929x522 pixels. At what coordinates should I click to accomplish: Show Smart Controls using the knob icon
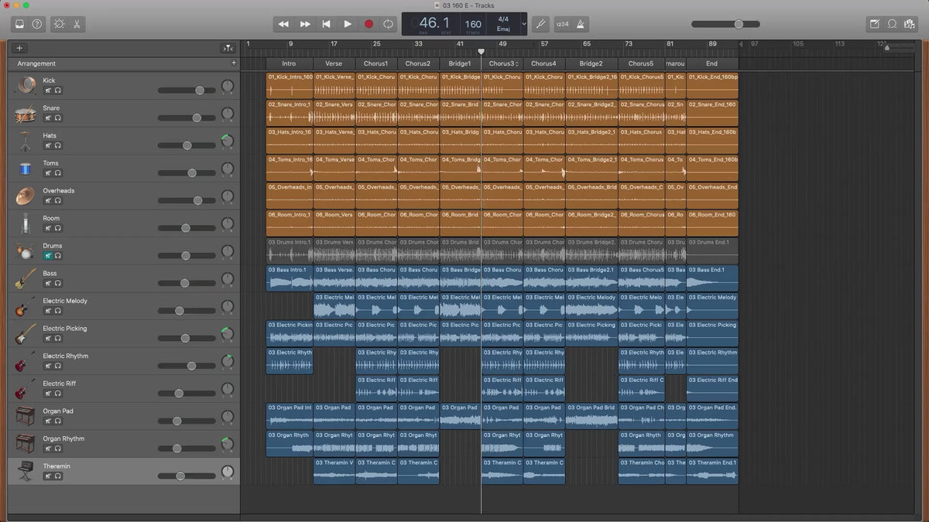(x=59, y=24)
